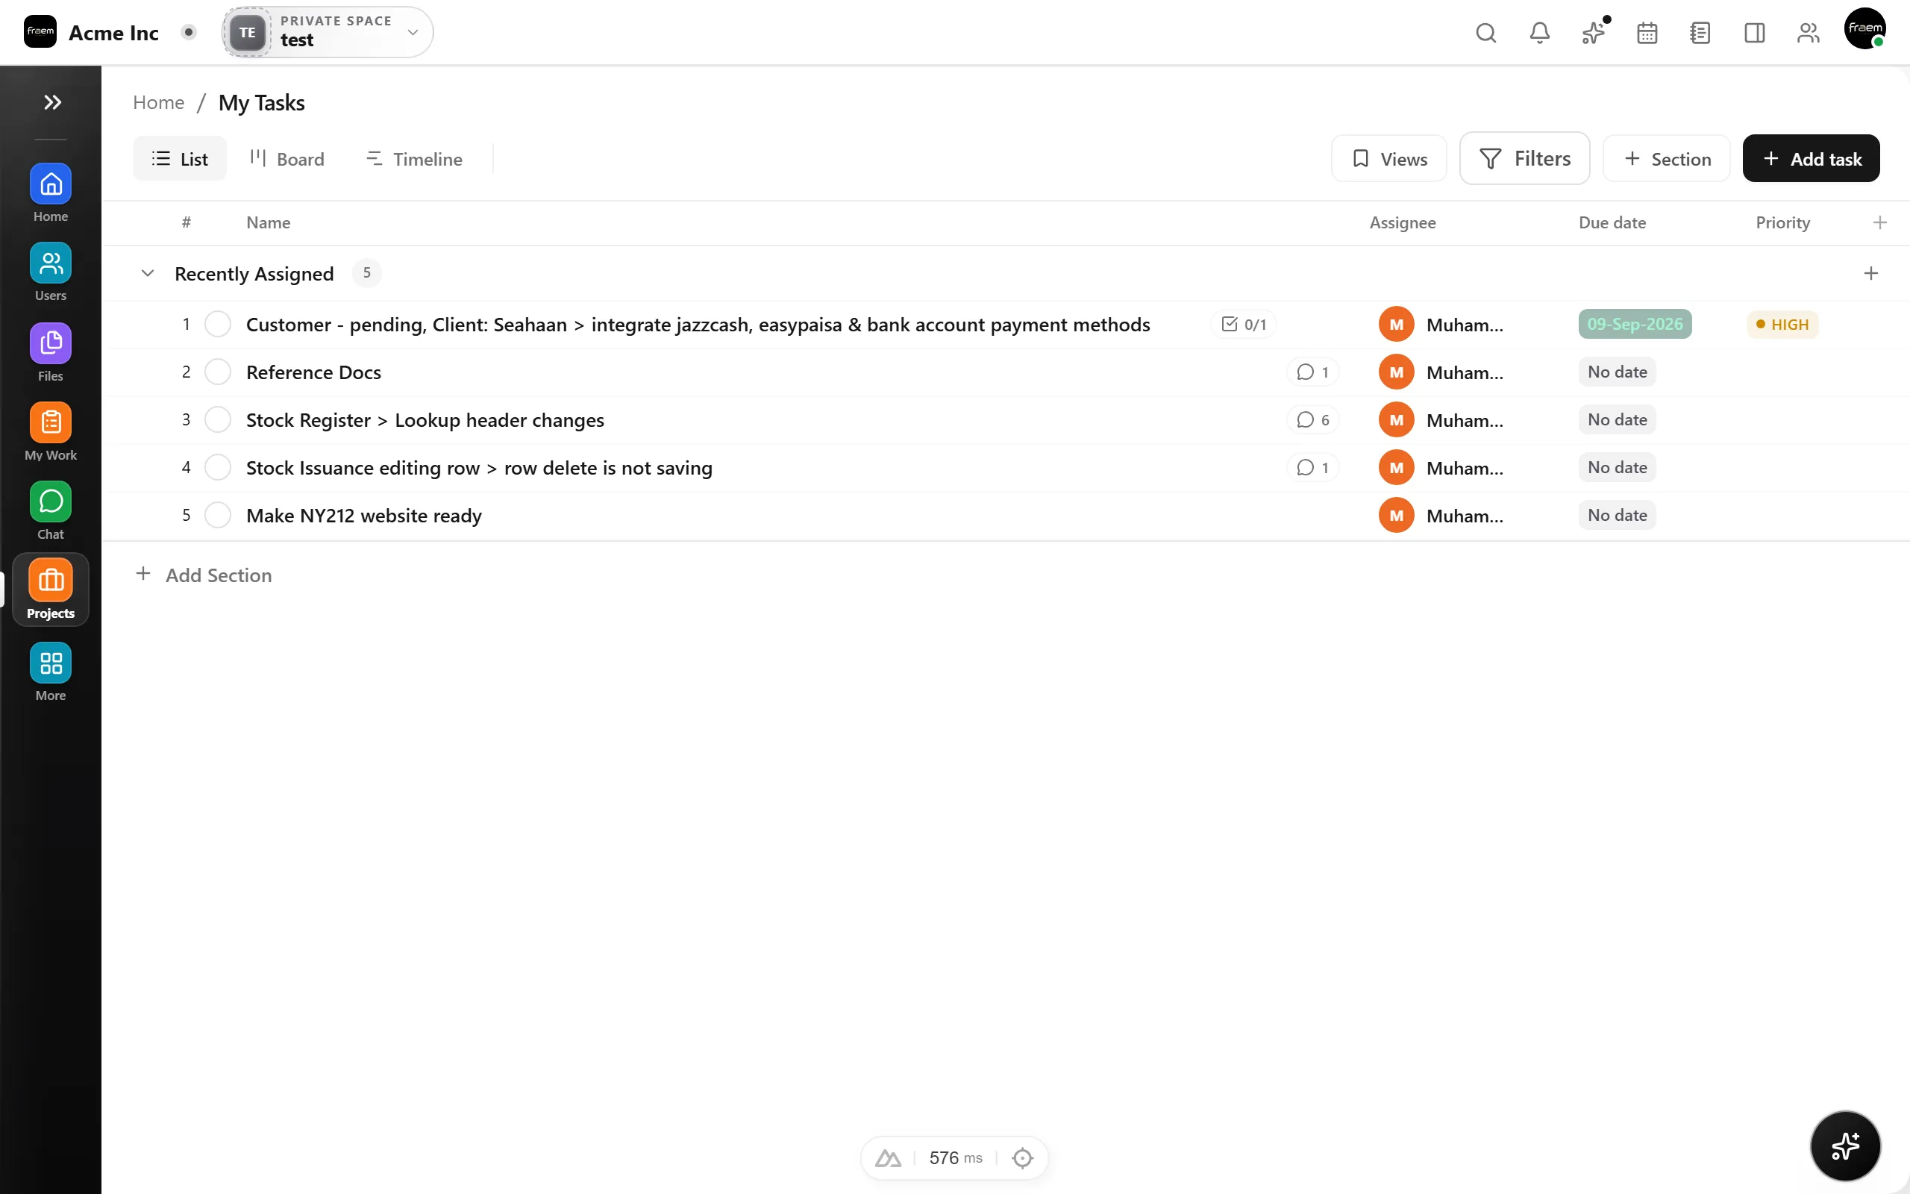Open My Work in the sidebar
The height and width of the screenshot is (1194, 1910).
coord(51,432)
